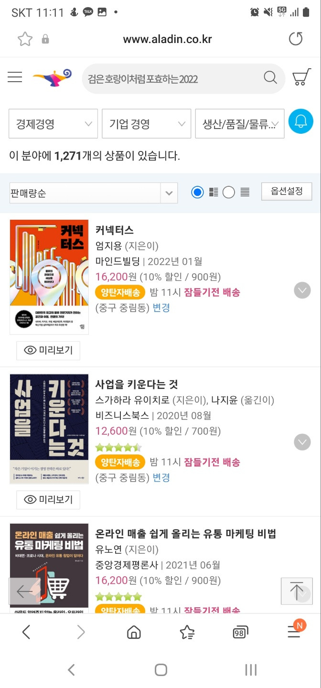Open the 생산/품질/물류 category selector
This screenshot has height=688, width=321.
(239, 123)
